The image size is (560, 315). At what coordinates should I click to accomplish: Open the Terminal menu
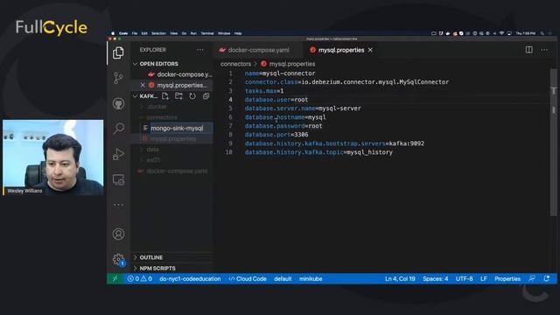tap(207, 33)
